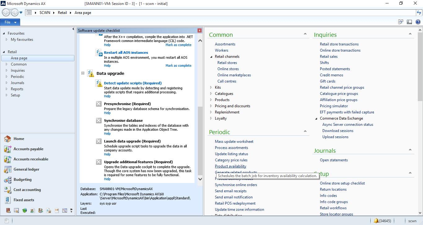Expand the Reports node in the navigation pane
Screen dimensions: 423x225
(7, 89)
